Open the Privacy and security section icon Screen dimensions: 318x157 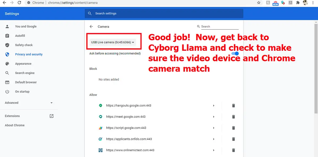click(7, 54)
